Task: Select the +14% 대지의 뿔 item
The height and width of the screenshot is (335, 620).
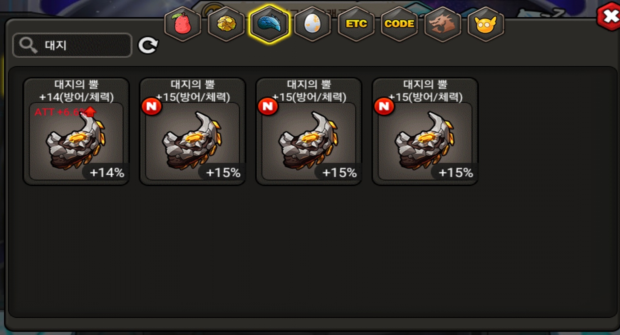Action: coord(76,132)
